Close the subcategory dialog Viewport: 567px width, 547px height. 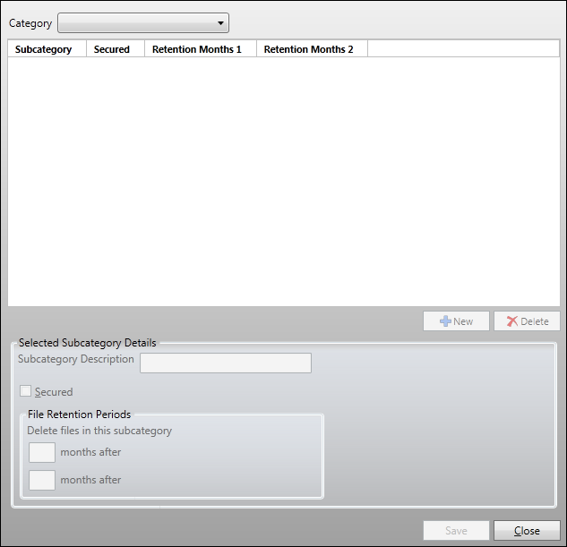click(527, 530)
